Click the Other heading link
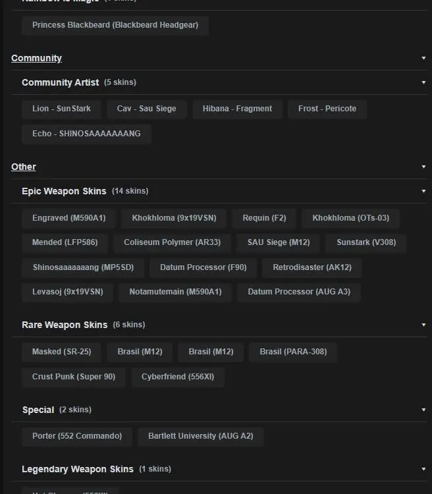The image size is (432, 494). tap(24, 167)
